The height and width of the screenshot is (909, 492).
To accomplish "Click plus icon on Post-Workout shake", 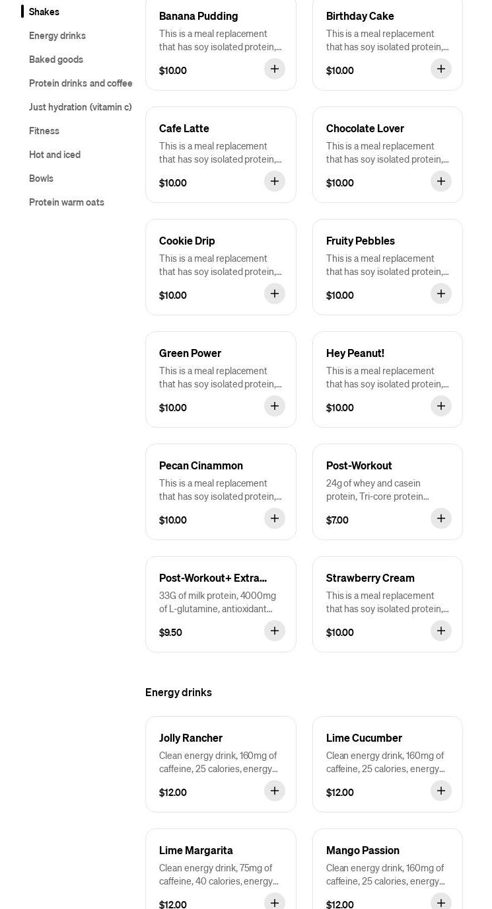I will tap(441, 518).
